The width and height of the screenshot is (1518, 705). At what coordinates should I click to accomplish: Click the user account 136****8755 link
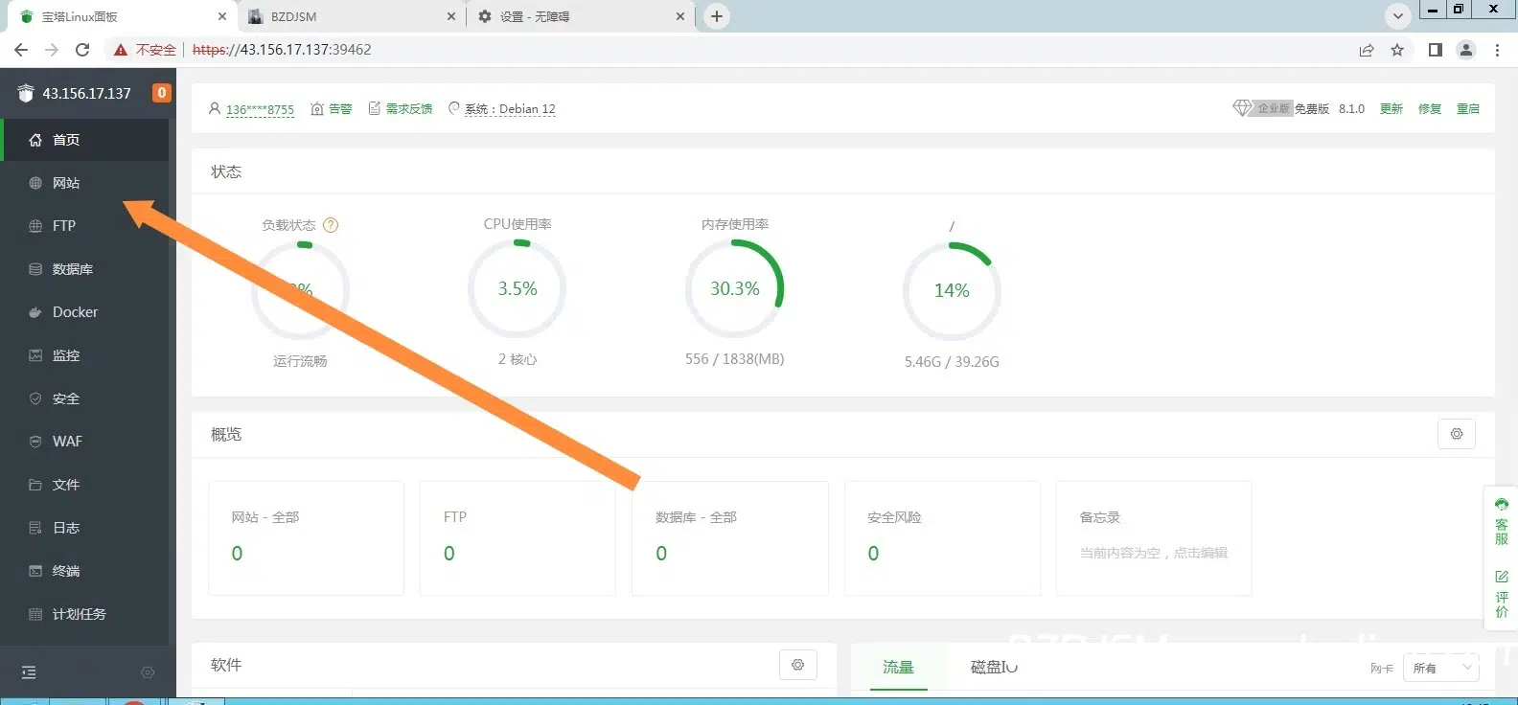pos(260,109)
